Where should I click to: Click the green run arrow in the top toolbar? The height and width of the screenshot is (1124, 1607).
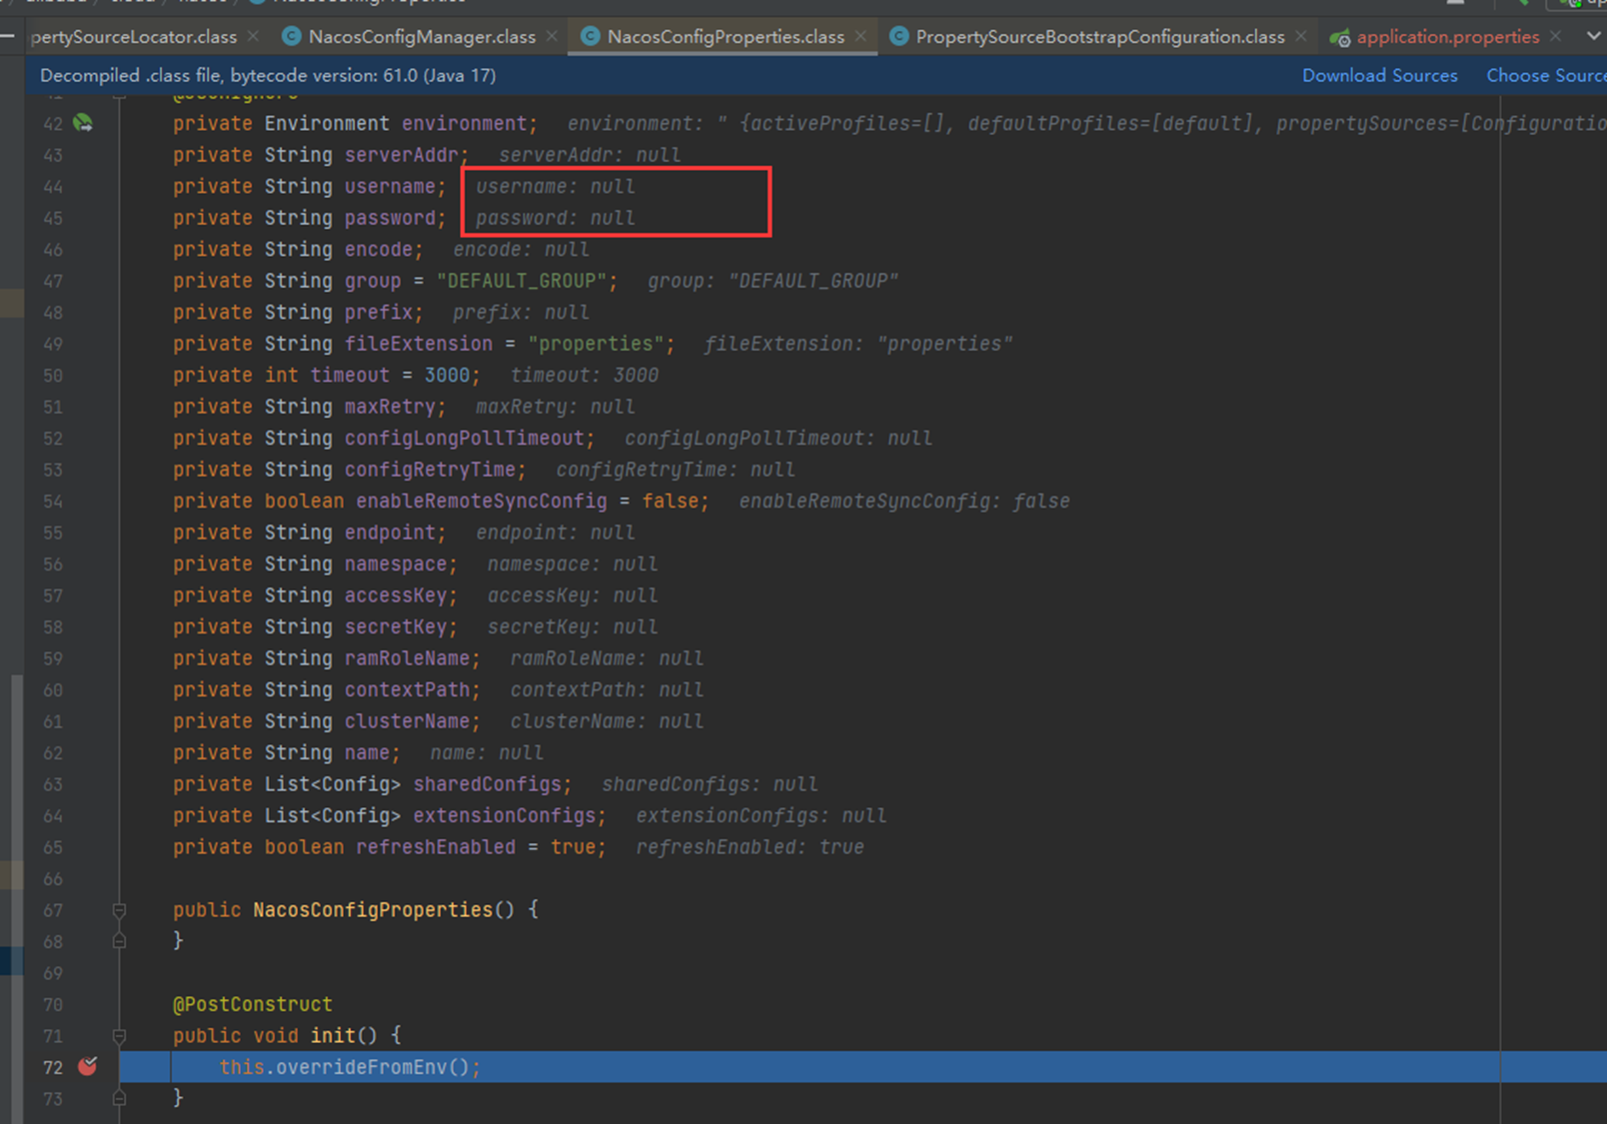point(1523,3)
